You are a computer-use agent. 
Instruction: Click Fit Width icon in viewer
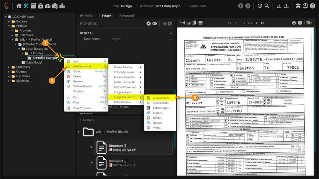[x=183, y=23]
